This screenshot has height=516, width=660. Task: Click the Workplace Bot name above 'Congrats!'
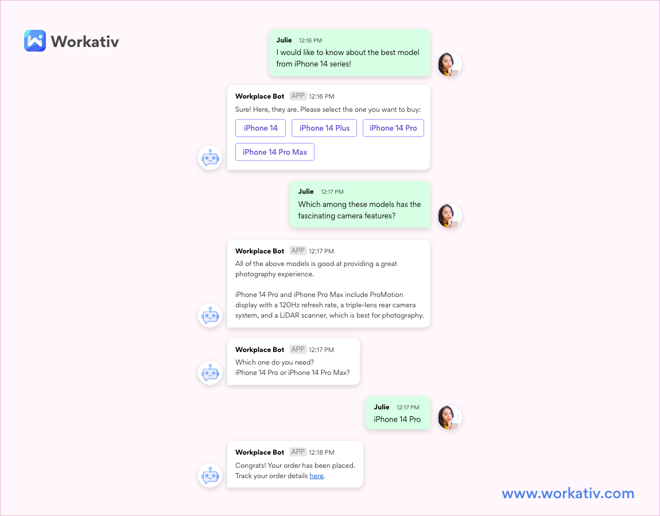260,452
